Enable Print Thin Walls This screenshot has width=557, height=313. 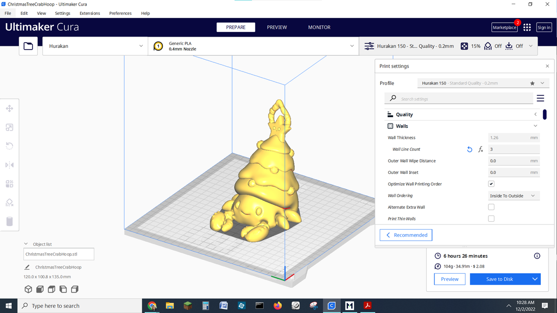(491, 218)
